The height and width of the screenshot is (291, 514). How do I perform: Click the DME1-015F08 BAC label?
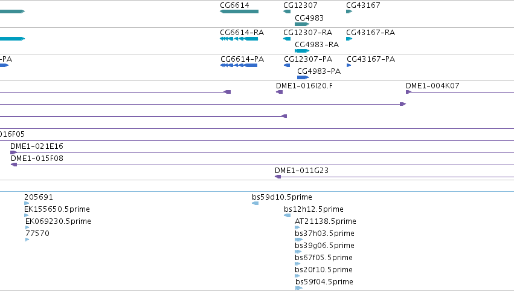click(37, 159)
